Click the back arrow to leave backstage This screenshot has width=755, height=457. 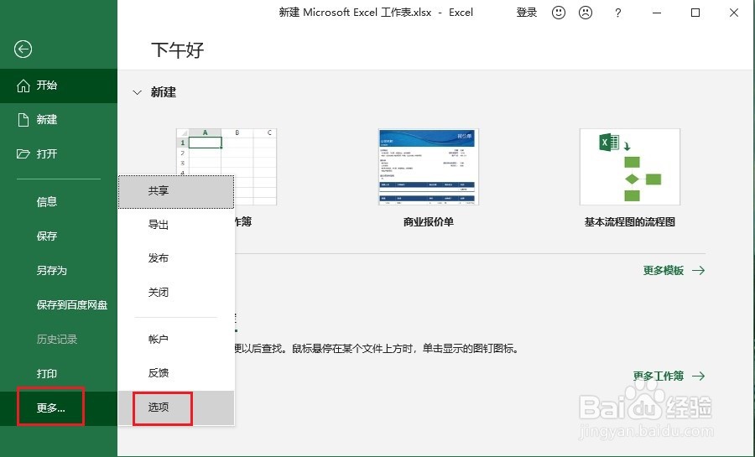(x=23, y=49)
